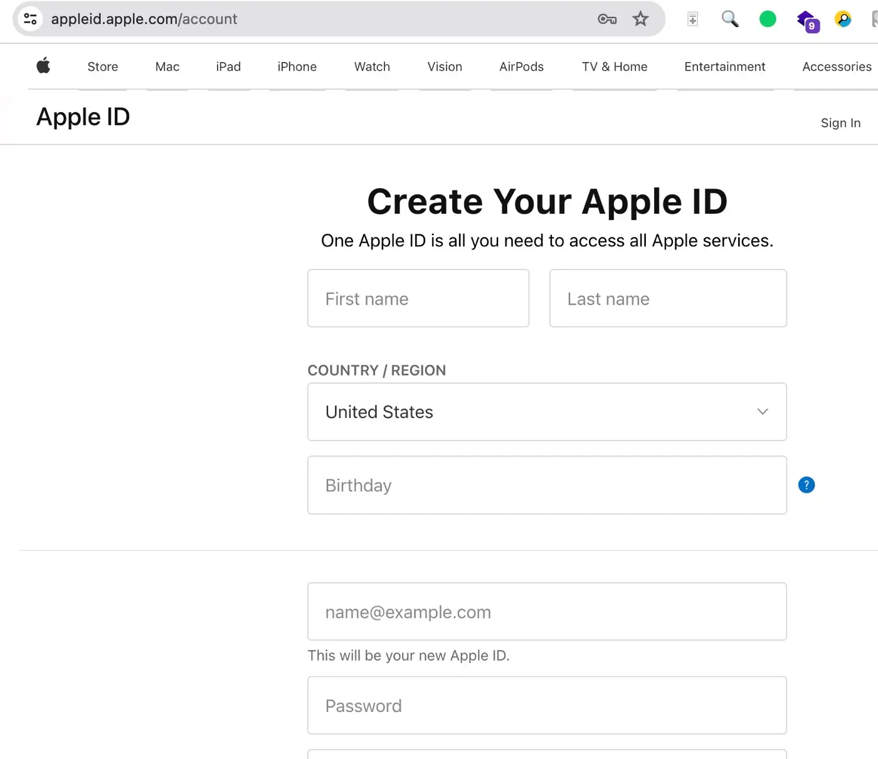
Task: Focus the name@example.com email field
Action: (547, 612)
